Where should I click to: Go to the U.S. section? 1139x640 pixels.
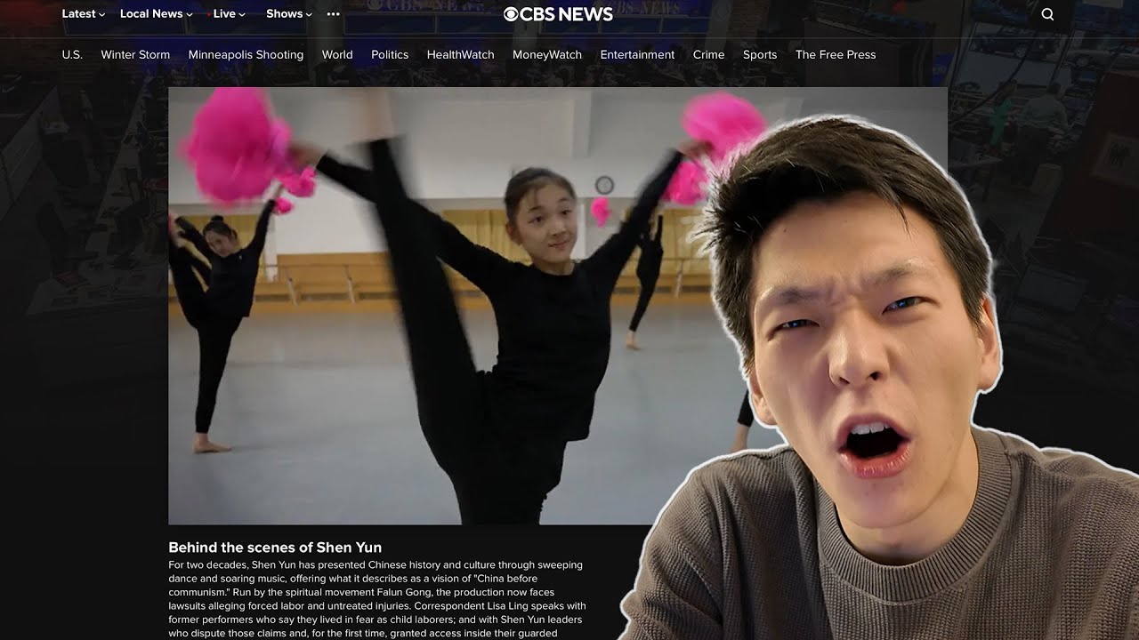tap(72, 55)
